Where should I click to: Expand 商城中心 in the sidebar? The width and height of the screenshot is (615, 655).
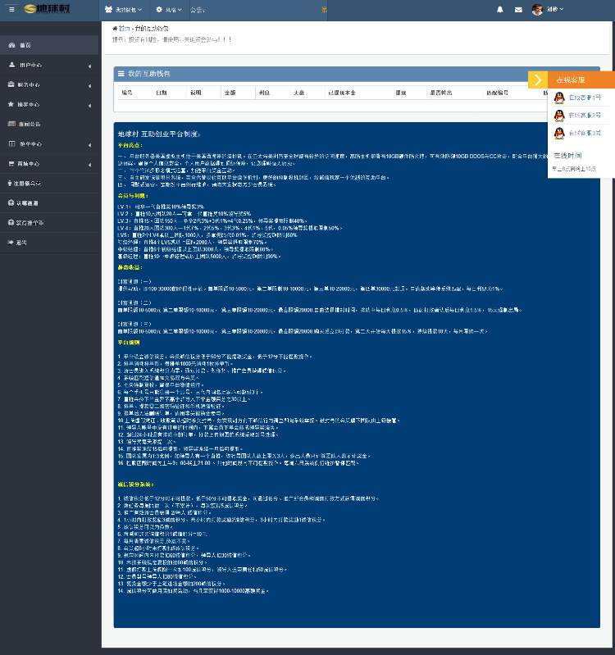click(49, 164)
